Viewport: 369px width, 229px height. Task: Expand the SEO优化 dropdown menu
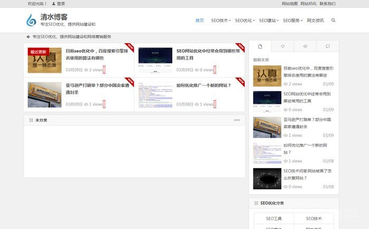(245, 21)
